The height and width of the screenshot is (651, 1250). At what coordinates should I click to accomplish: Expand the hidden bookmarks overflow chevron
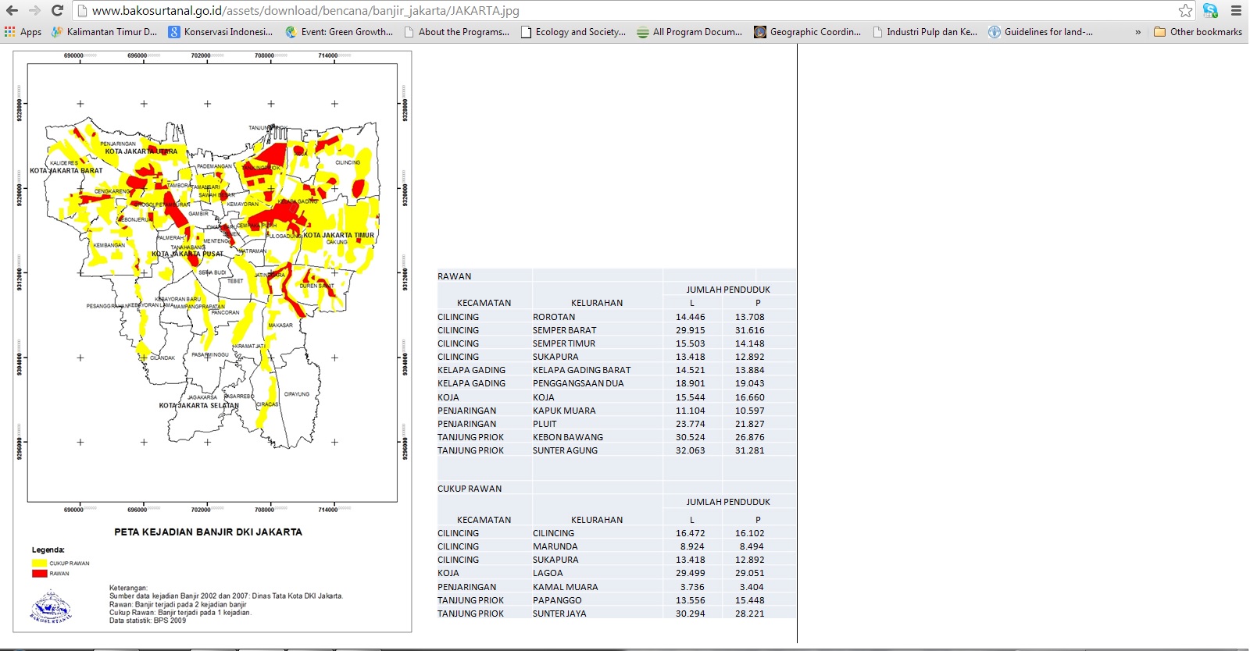tap(1137, 32)
